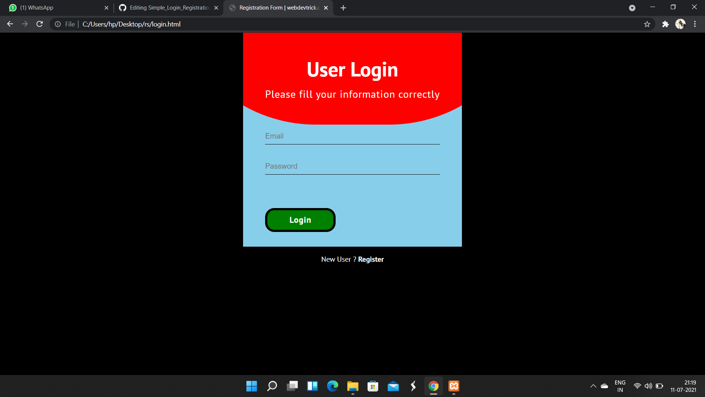Show hidden system tray icons

(x=593, y=386)
